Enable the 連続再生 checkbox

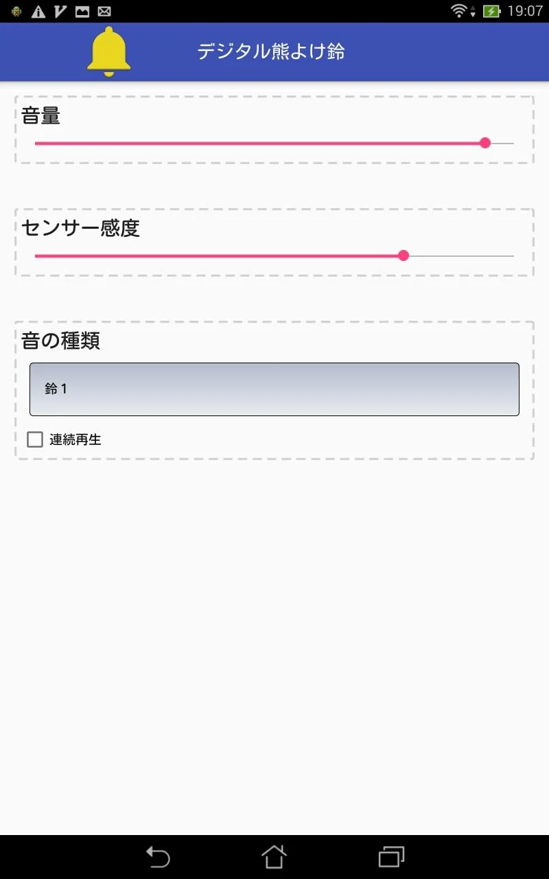point(35,439)
